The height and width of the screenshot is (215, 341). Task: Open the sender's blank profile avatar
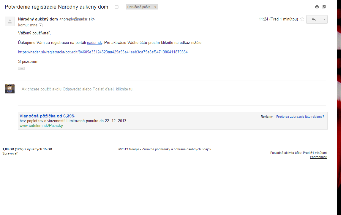10,21
